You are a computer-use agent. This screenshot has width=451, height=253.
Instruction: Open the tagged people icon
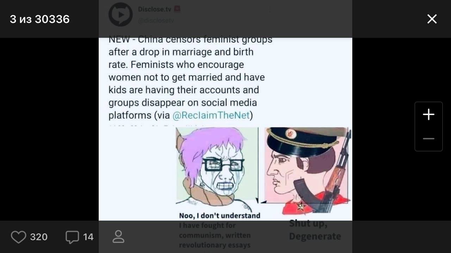[x=118, y=237]
